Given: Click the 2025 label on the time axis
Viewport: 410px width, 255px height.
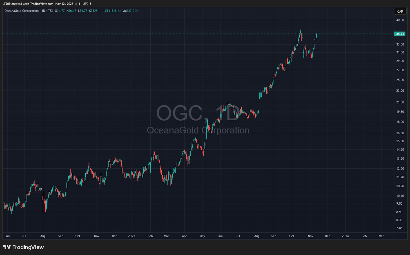Looking at the screenshot, I should tap(132, 236).
